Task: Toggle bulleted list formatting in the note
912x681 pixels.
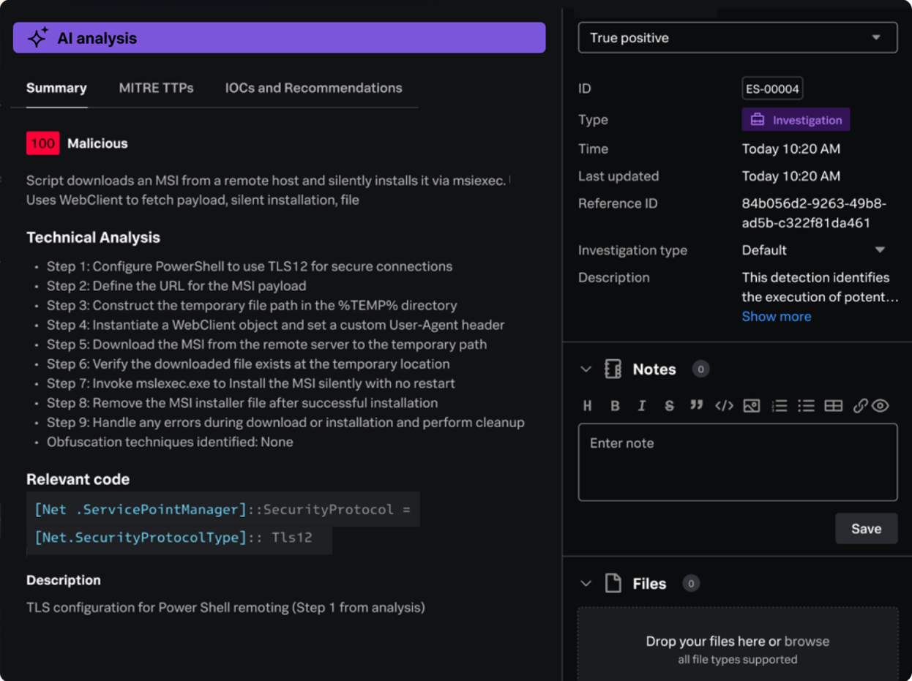Action: point(806,406)
